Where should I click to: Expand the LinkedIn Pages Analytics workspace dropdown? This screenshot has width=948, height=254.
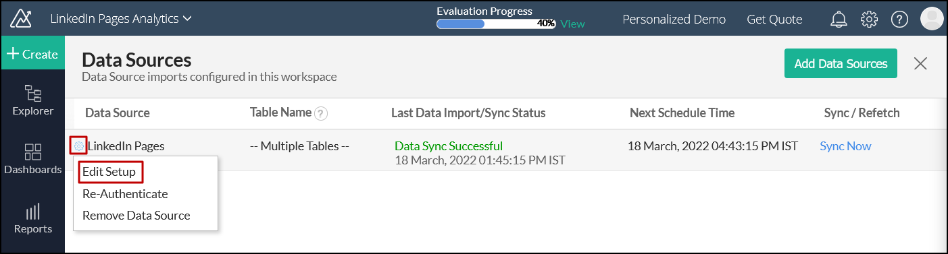[x=121, y=19]
